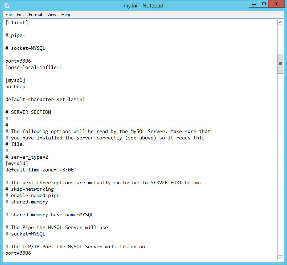Click the [mysql] section header
The width and height of the screenshot is (287, 265).
pos(15,80)
